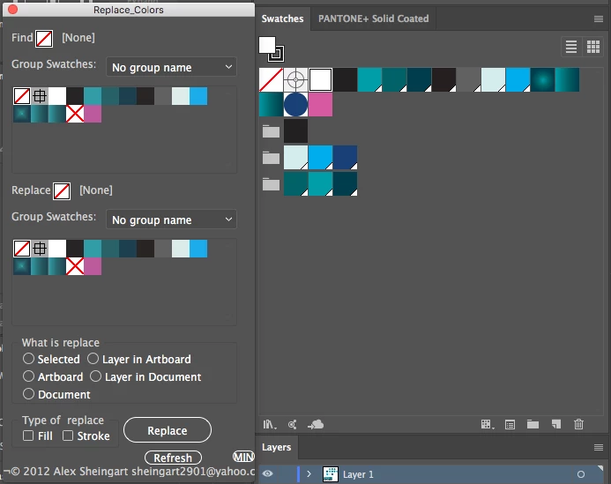Open the Swatches panel options menu

[599, 19]
